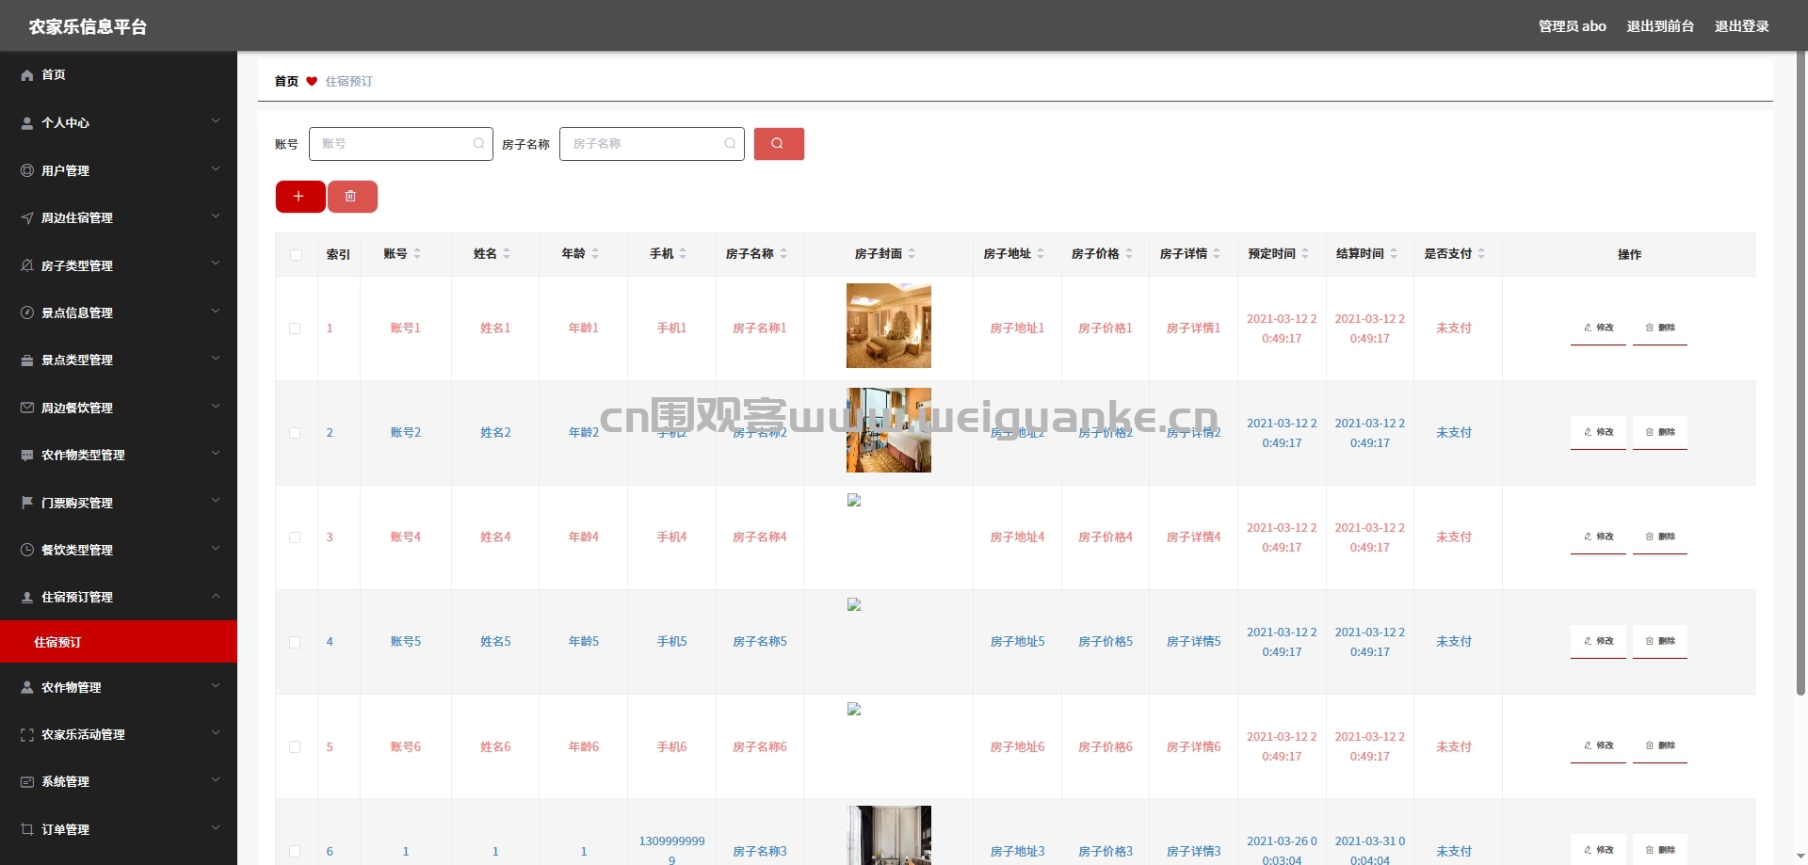The width and height of the screenshot is (1808, 865).
Task: Expand the 周边餐饮管理 menu chevron
Action: tap(216, 407)
